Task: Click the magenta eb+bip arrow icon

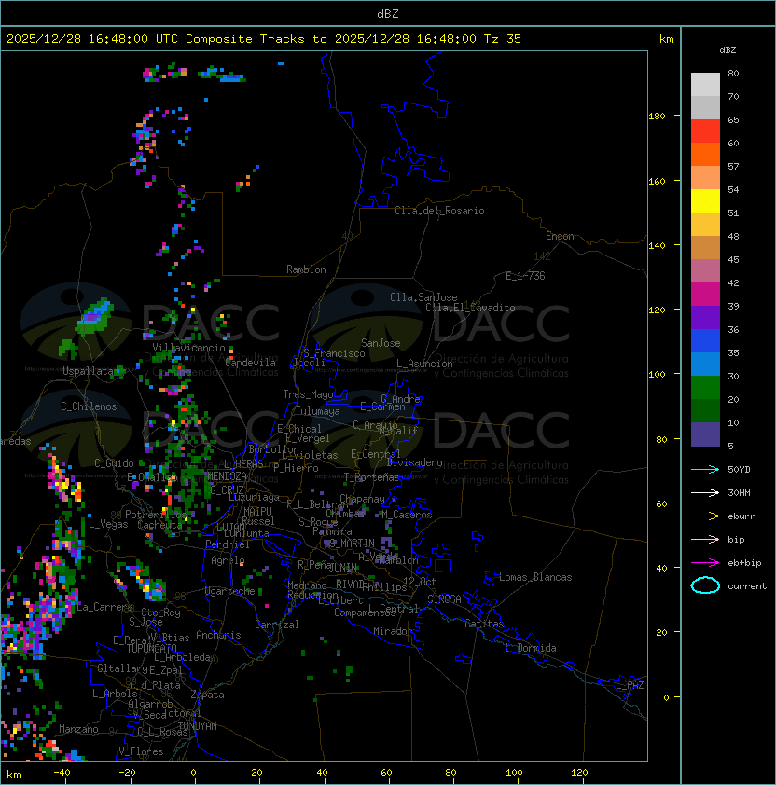Action: [705, 563]
